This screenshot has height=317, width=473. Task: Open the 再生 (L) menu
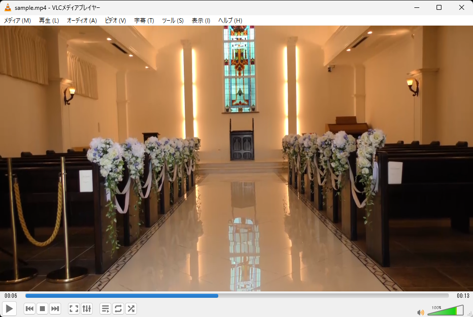coord(49,21)
